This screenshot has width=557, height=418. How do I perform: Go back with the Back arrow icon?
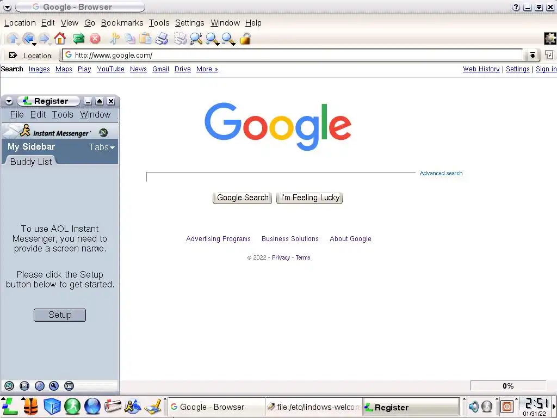pyautogui.click(x=28, y=39)
